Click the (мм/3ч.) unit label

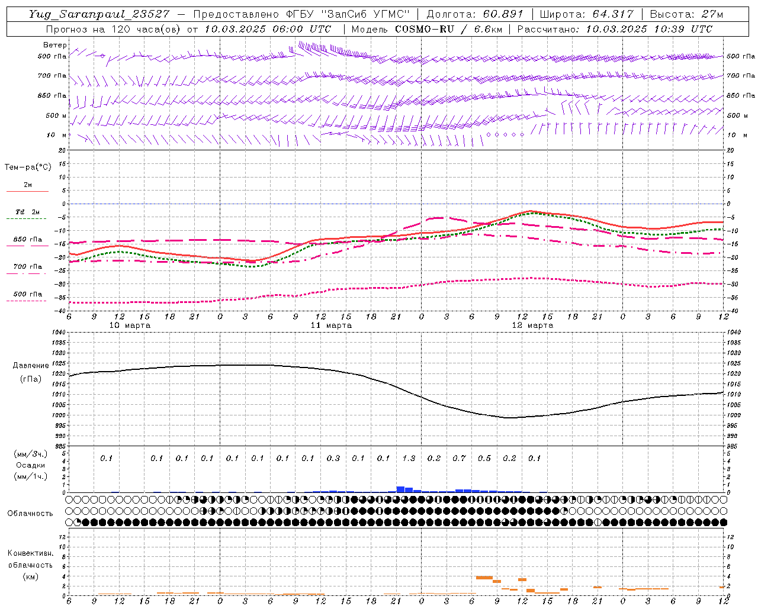point(30,454)
